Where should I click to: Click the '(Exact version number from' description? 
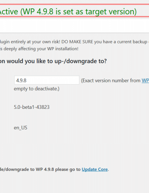[111, 80]
